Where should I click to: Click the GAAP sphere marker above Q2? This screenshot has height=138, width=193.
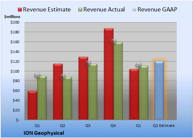tap(63, 77)
